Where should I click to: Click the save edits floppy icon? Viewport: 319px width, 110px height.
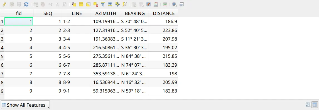point(19,4)
